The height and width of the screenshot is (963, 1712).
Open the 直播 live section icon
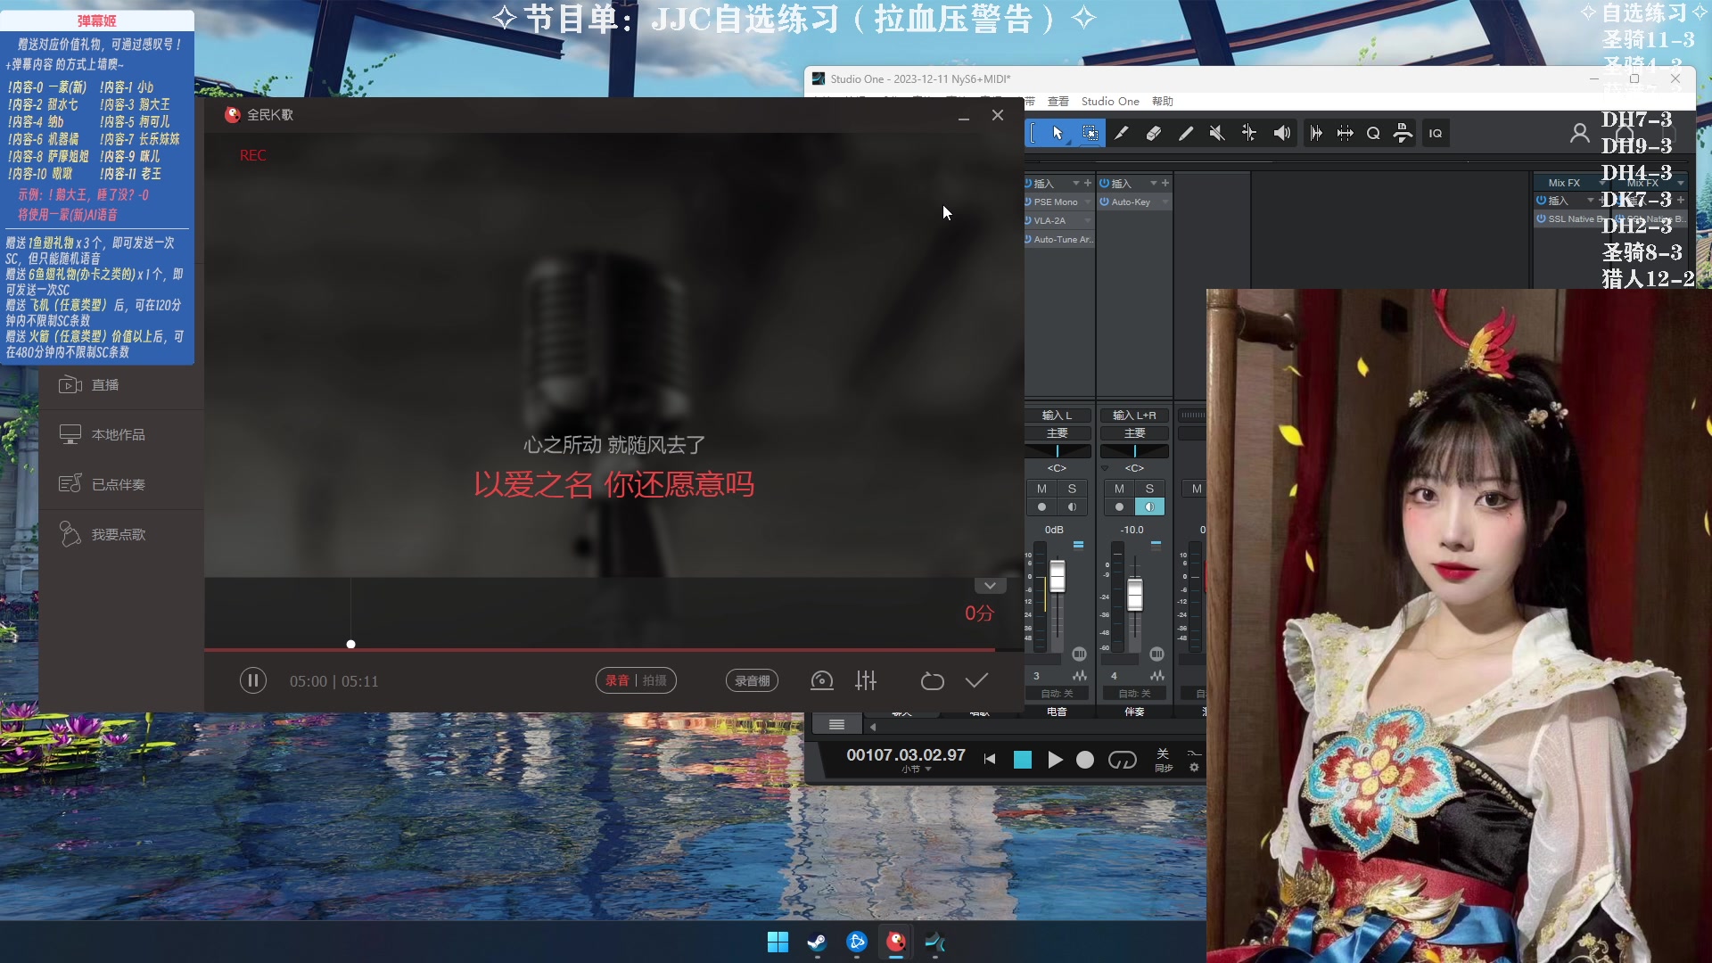pos(70,385)
